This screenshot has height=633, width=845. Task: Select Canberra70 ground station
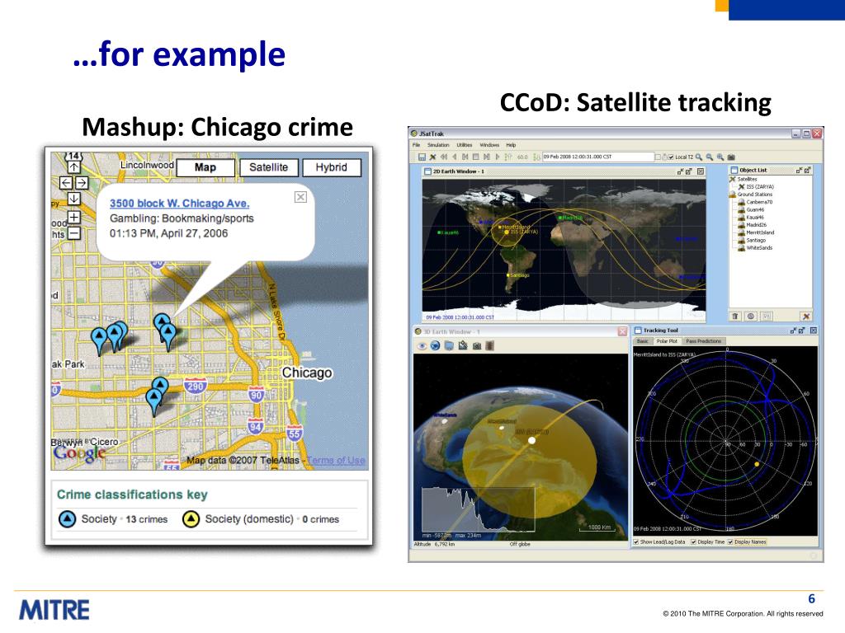pos(755,202)
